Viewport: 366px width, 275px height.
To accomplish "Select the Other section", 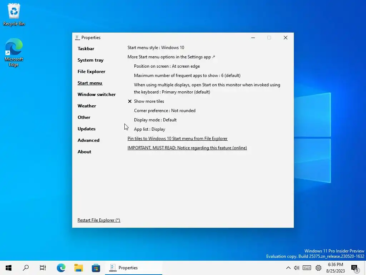I will pyautogui.click(x=84, y=117).
